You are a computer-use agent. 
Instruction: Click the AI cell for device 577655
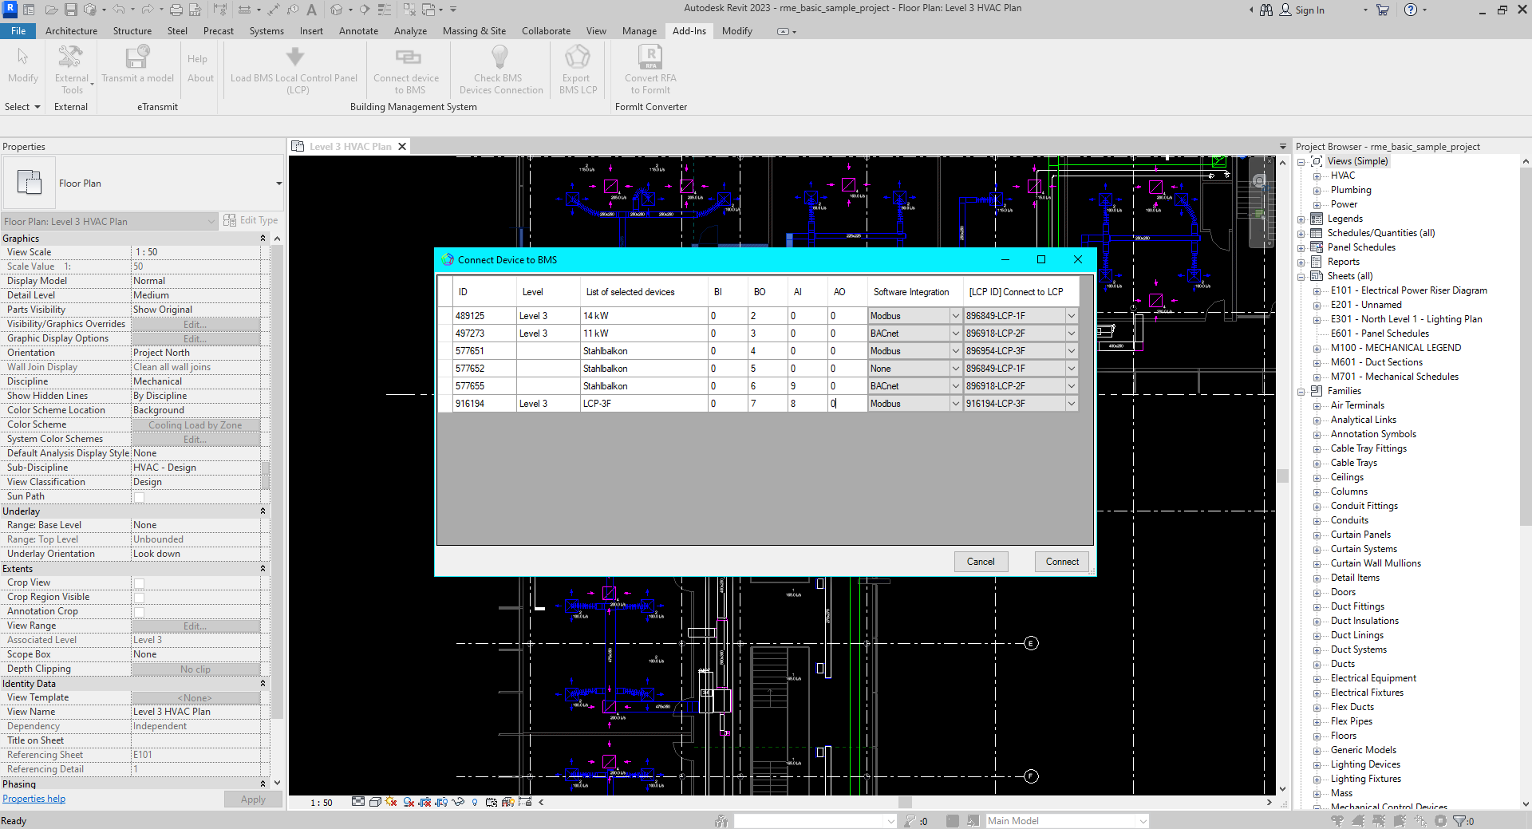806,386
